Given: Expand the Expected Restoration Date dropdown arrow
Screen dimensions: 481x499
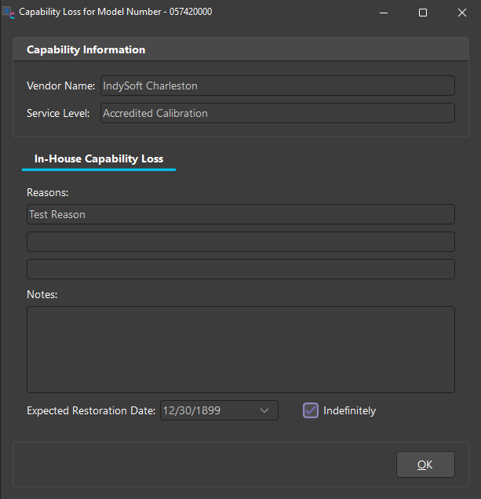Looking at the screenshot, I should click(264, 410).
